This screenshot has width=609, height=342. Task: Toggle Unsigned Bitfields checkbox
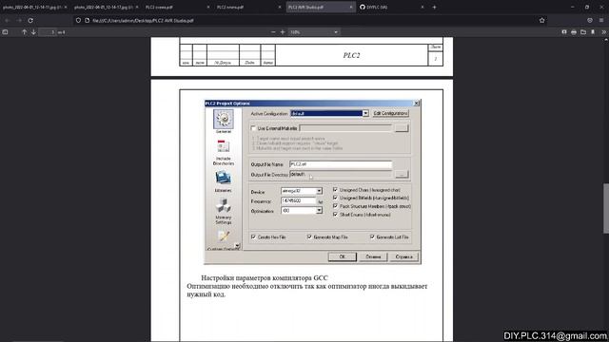pos(335,199)
